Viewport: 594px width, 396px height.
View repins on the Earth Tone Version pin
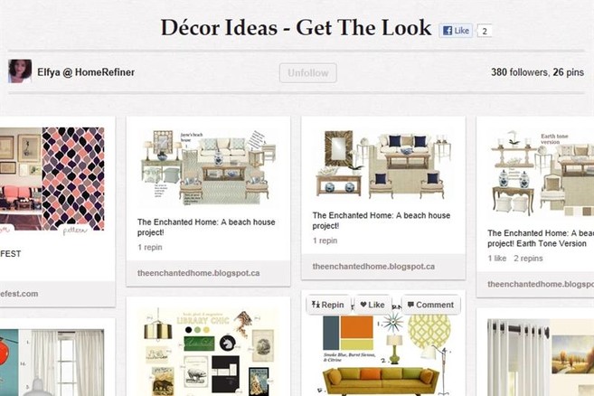528,259
